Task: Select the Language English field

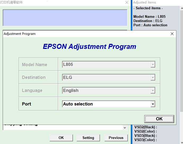Action: (109, 90)
